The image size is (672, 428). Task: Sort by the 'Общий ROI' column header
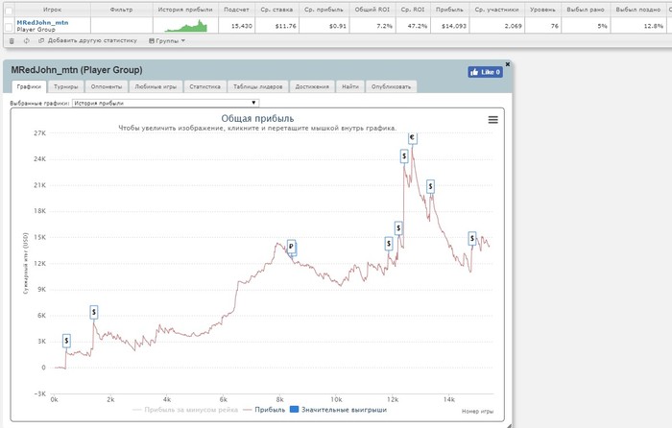click(372, 10)
